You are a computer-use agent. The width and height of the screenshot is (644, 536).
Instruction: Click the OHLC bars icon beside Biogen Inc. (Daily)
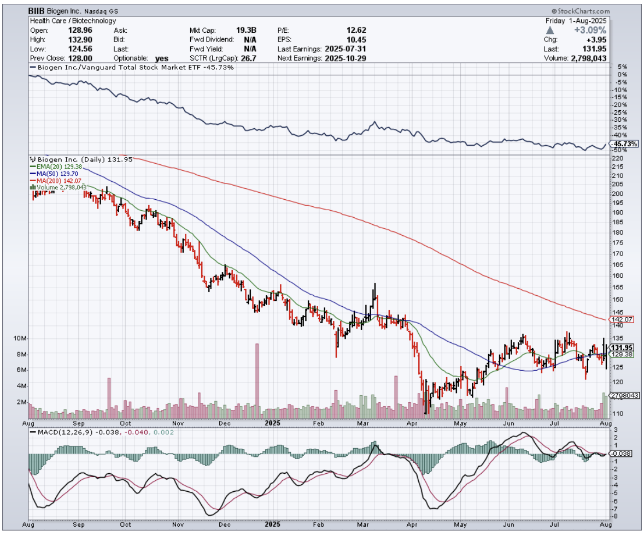32,159
